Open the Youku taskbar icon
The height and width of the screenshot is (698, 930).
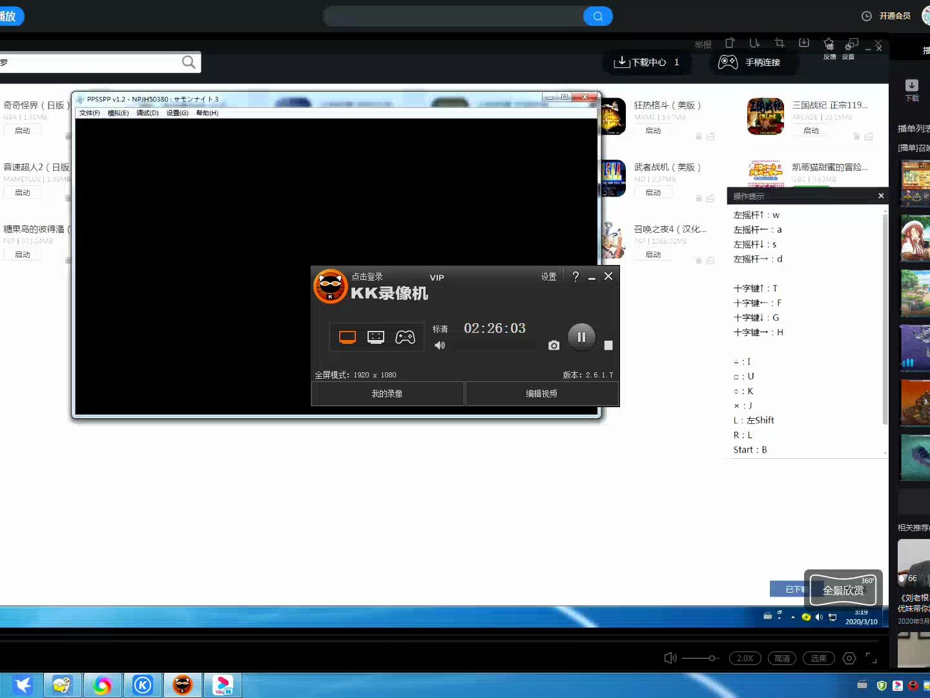tap(223, 685)
